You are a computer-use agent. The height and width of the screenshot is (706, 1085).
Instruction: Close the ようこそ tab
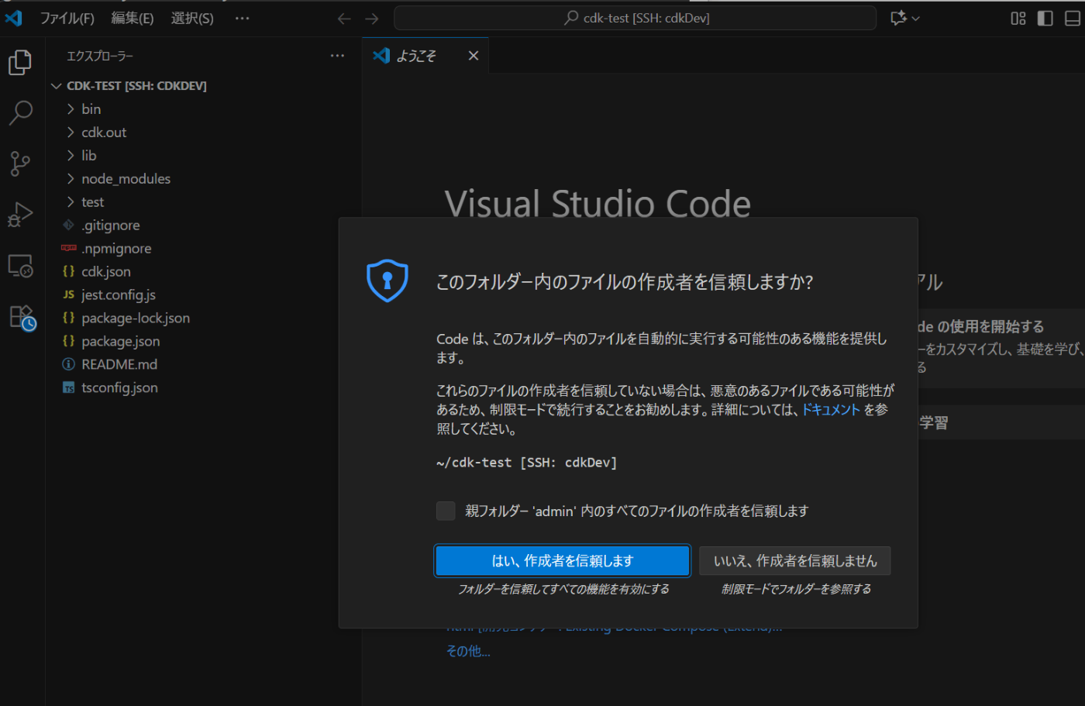[x=474, y=56]
